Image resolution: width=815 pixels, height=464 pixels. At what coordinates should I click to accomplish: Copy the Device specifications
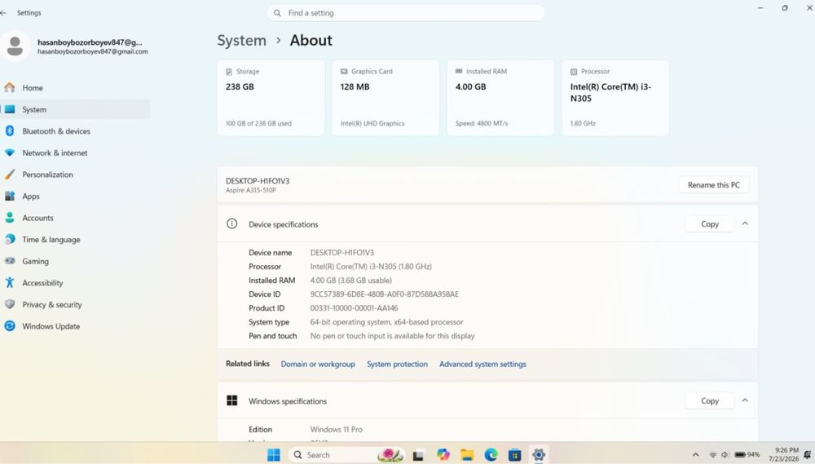[x=710, y=223]
